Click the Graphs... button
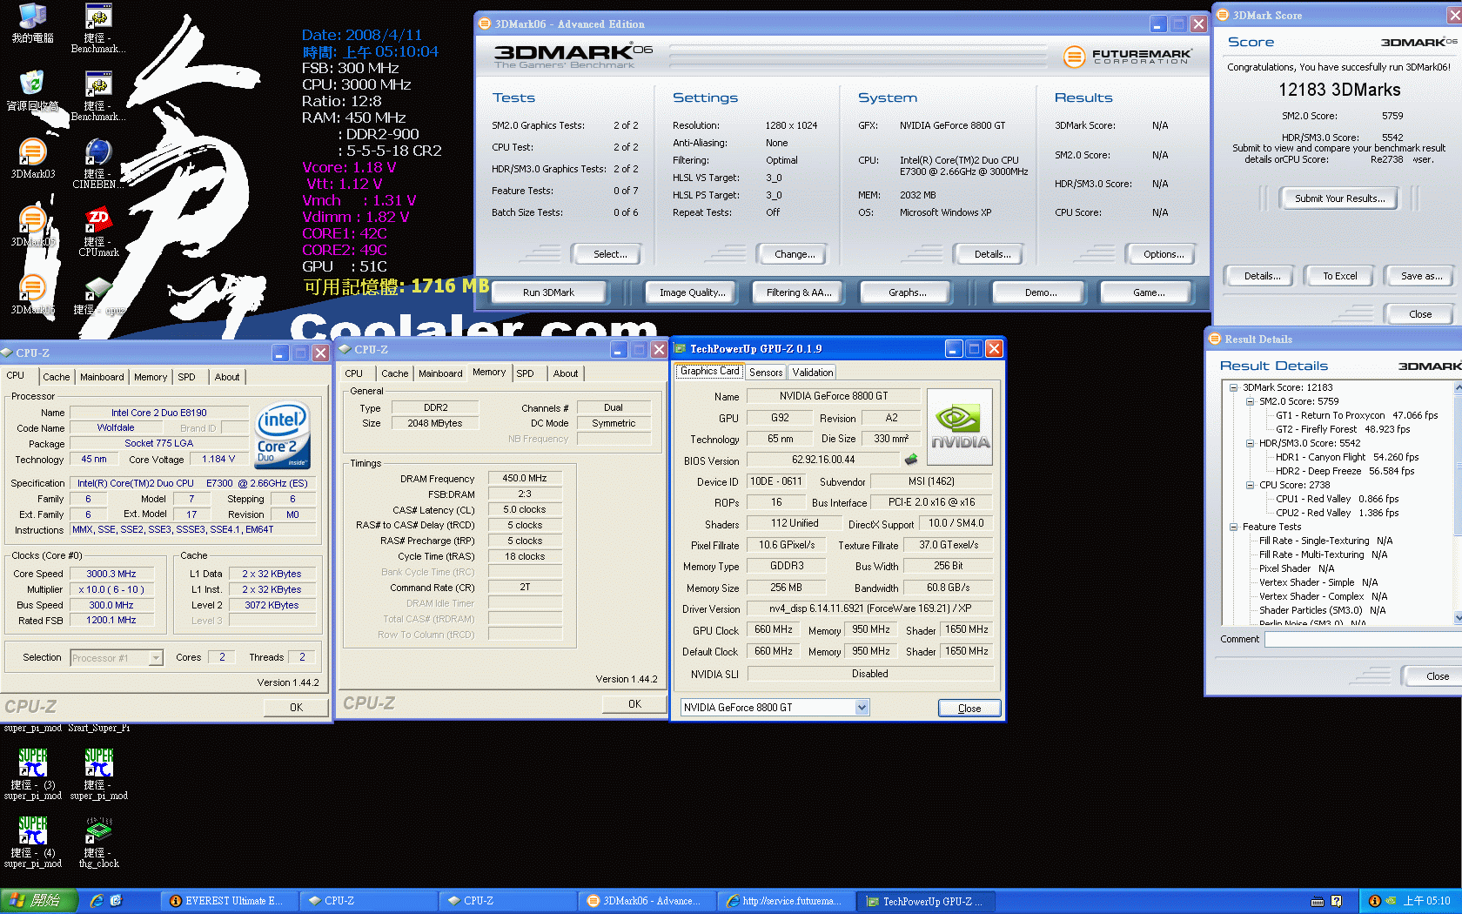 (x=907, y=292)
